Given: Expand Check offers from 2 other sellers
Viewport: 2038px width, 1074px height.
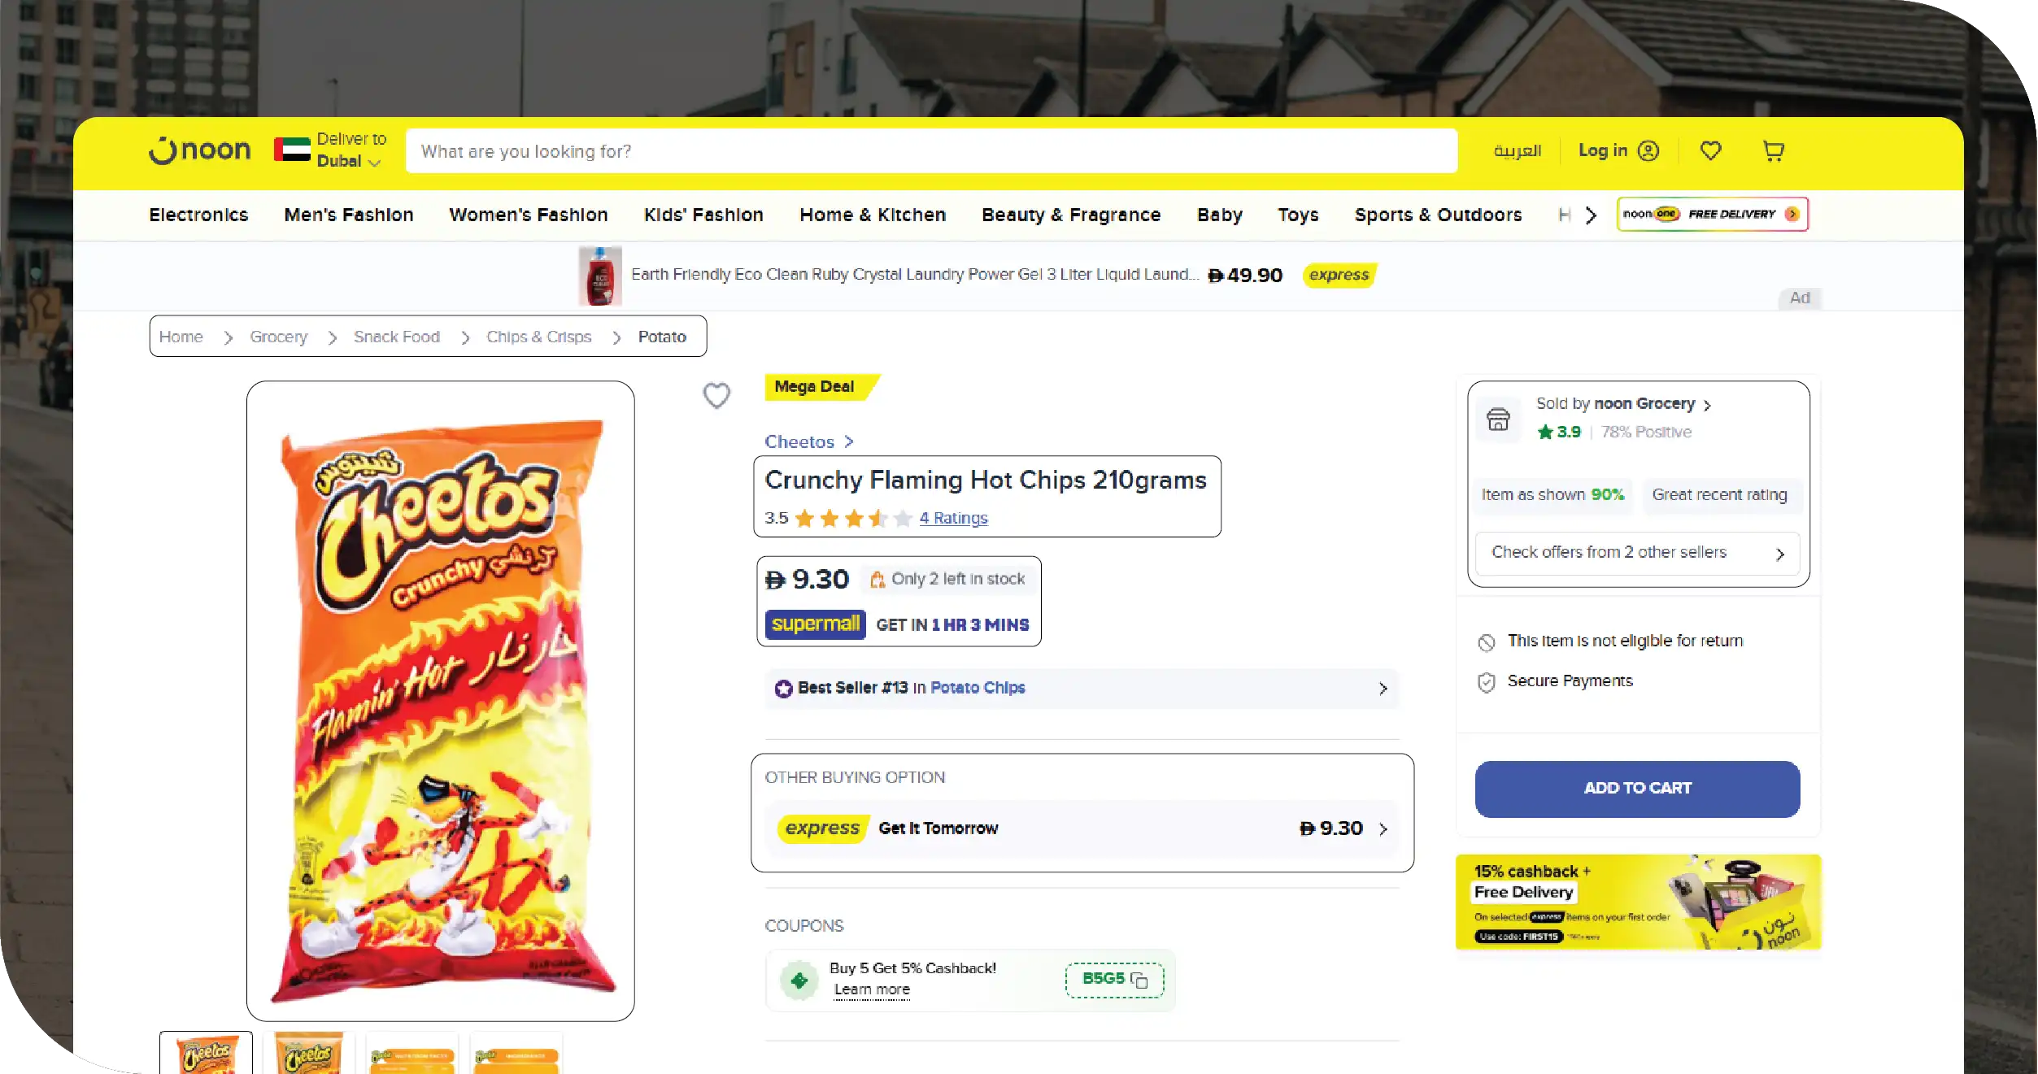Looking at the screenshot, I should [1637, 553].
